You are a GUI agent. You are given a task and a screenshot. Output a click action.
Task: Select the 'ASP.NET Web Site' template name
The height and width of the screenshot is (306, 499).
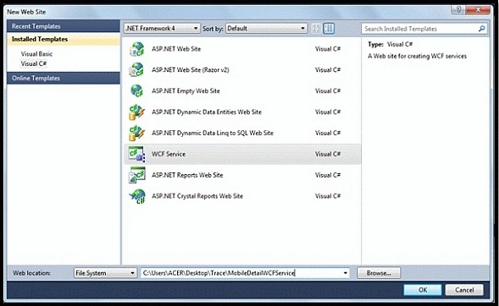[x=176, y=49]
